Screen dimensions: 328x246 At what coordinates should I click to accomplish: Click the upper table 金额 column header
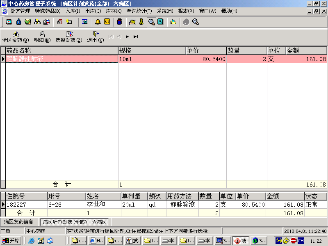[x=306, y=50]
